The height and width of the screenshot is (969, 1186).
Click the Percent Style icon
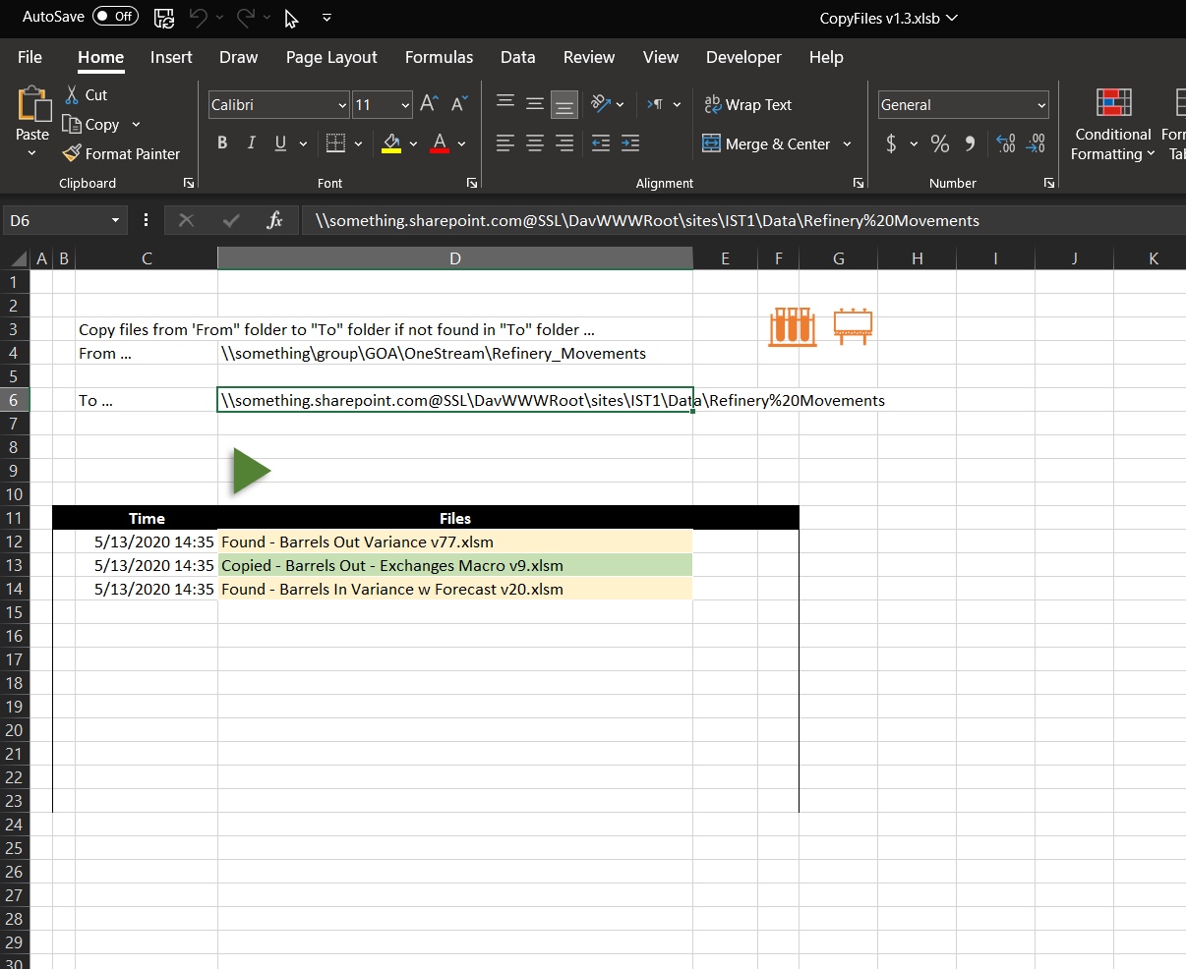click(940, 143)
